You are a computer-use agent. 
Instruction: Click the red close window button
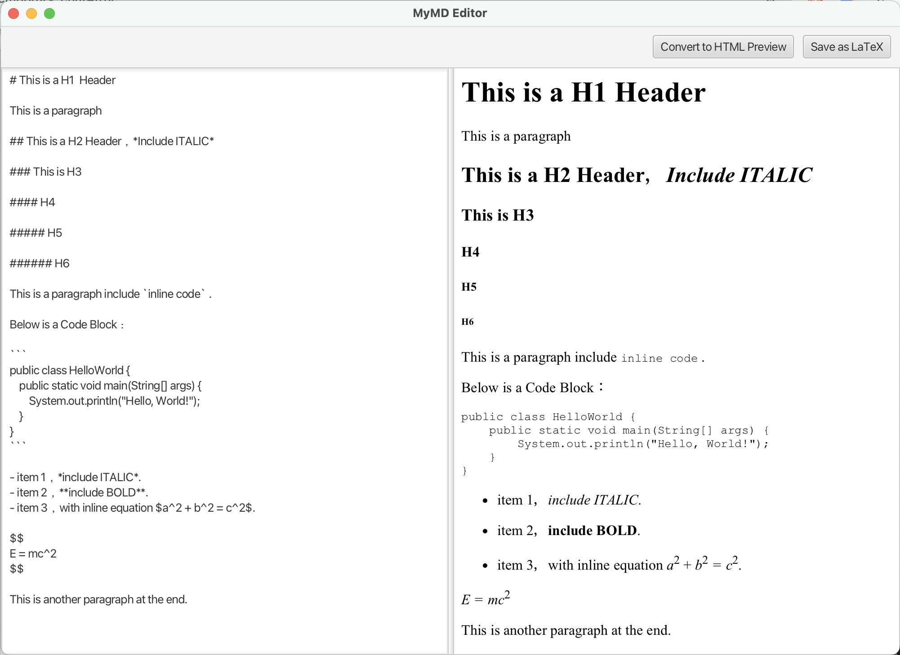click(x=13, y=13)
